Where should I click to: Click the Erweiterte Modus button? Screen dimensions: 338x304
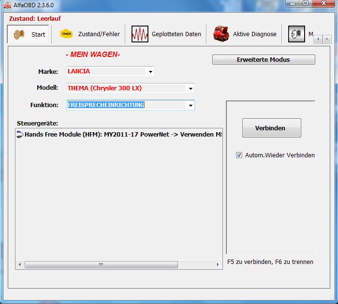tap(264, 60)
